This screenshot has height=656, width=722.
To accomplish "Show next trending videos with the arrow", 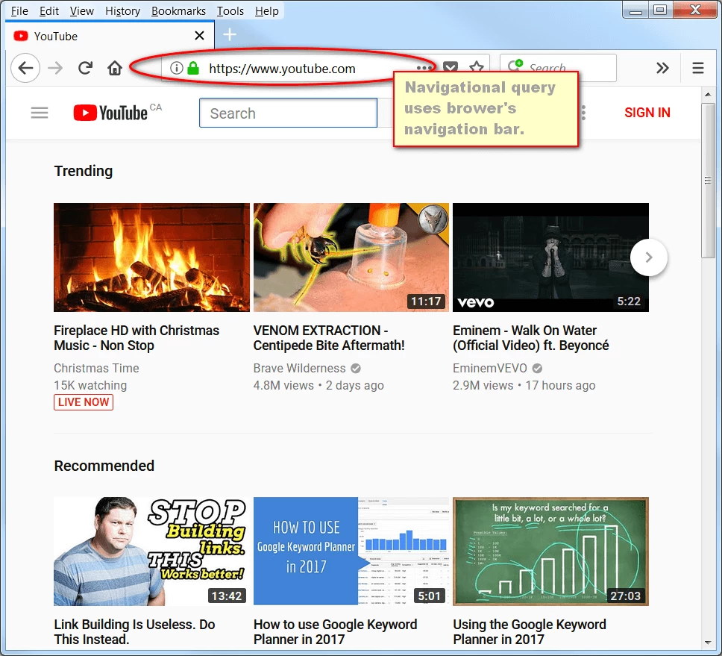I will pyautogui.click(x=649, y=257).
